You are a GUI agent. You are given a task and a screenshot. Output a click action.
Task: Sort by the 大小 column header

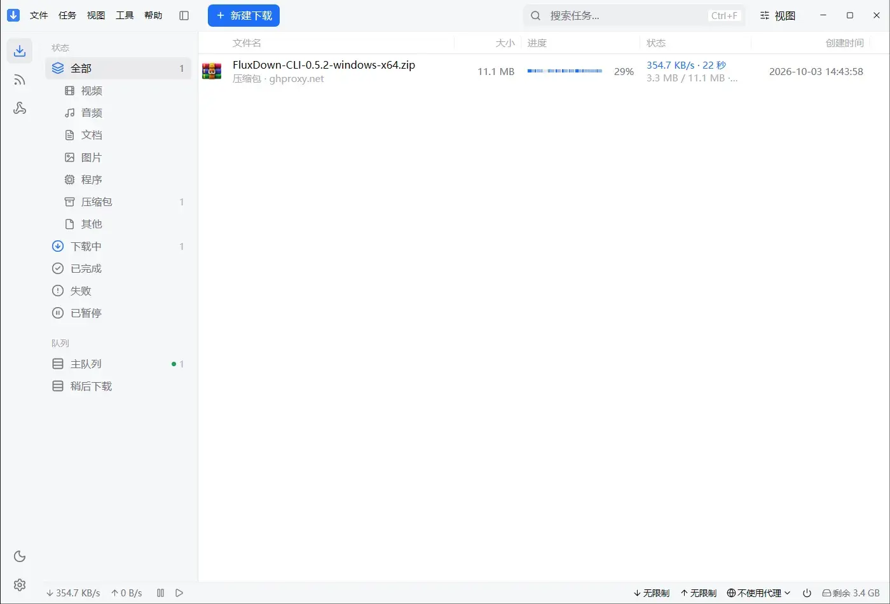505,43
